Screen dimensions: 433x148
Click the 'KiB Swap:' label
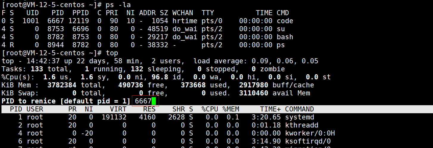pyautogui.click(x=20, y=93)
